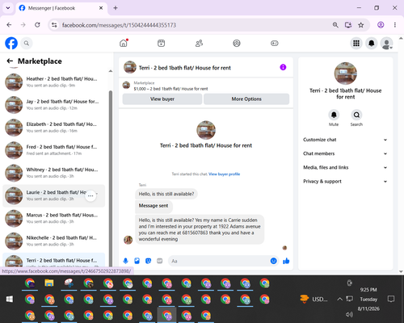Screen dimensions: 404x323
Task: Expand Chat members section
Action: [x=345, y=153]
